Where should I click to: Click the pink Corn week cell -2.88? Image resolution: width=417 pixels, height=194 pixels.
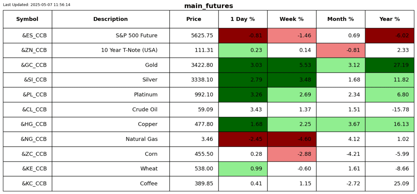[291, 154]
